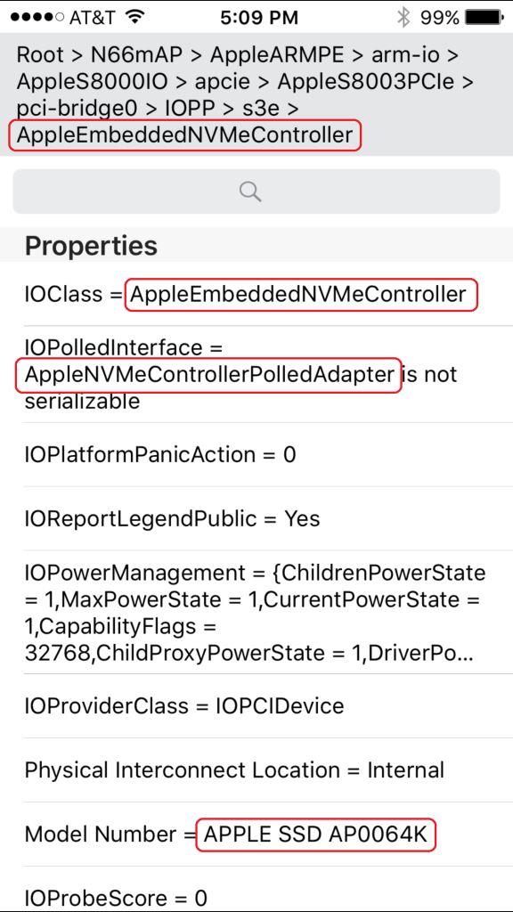513x912 pixels.
Task: Navigate to pci-bridge0 breadcrumb
Action: coord(74,109)
